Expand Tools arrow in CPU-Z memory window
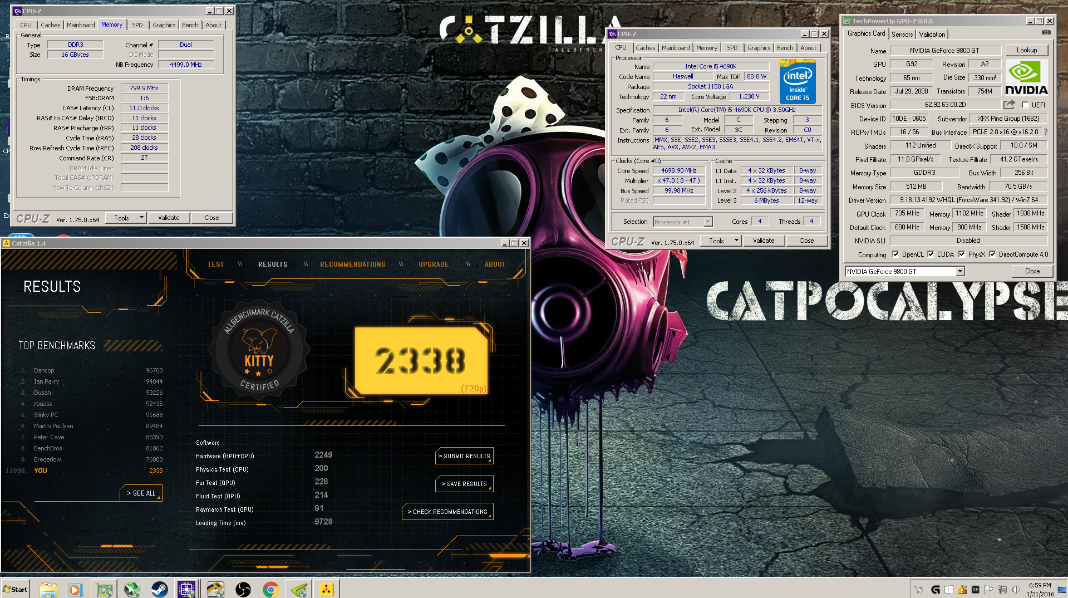This screenshot has height=598, width=1068. point(142,218)
